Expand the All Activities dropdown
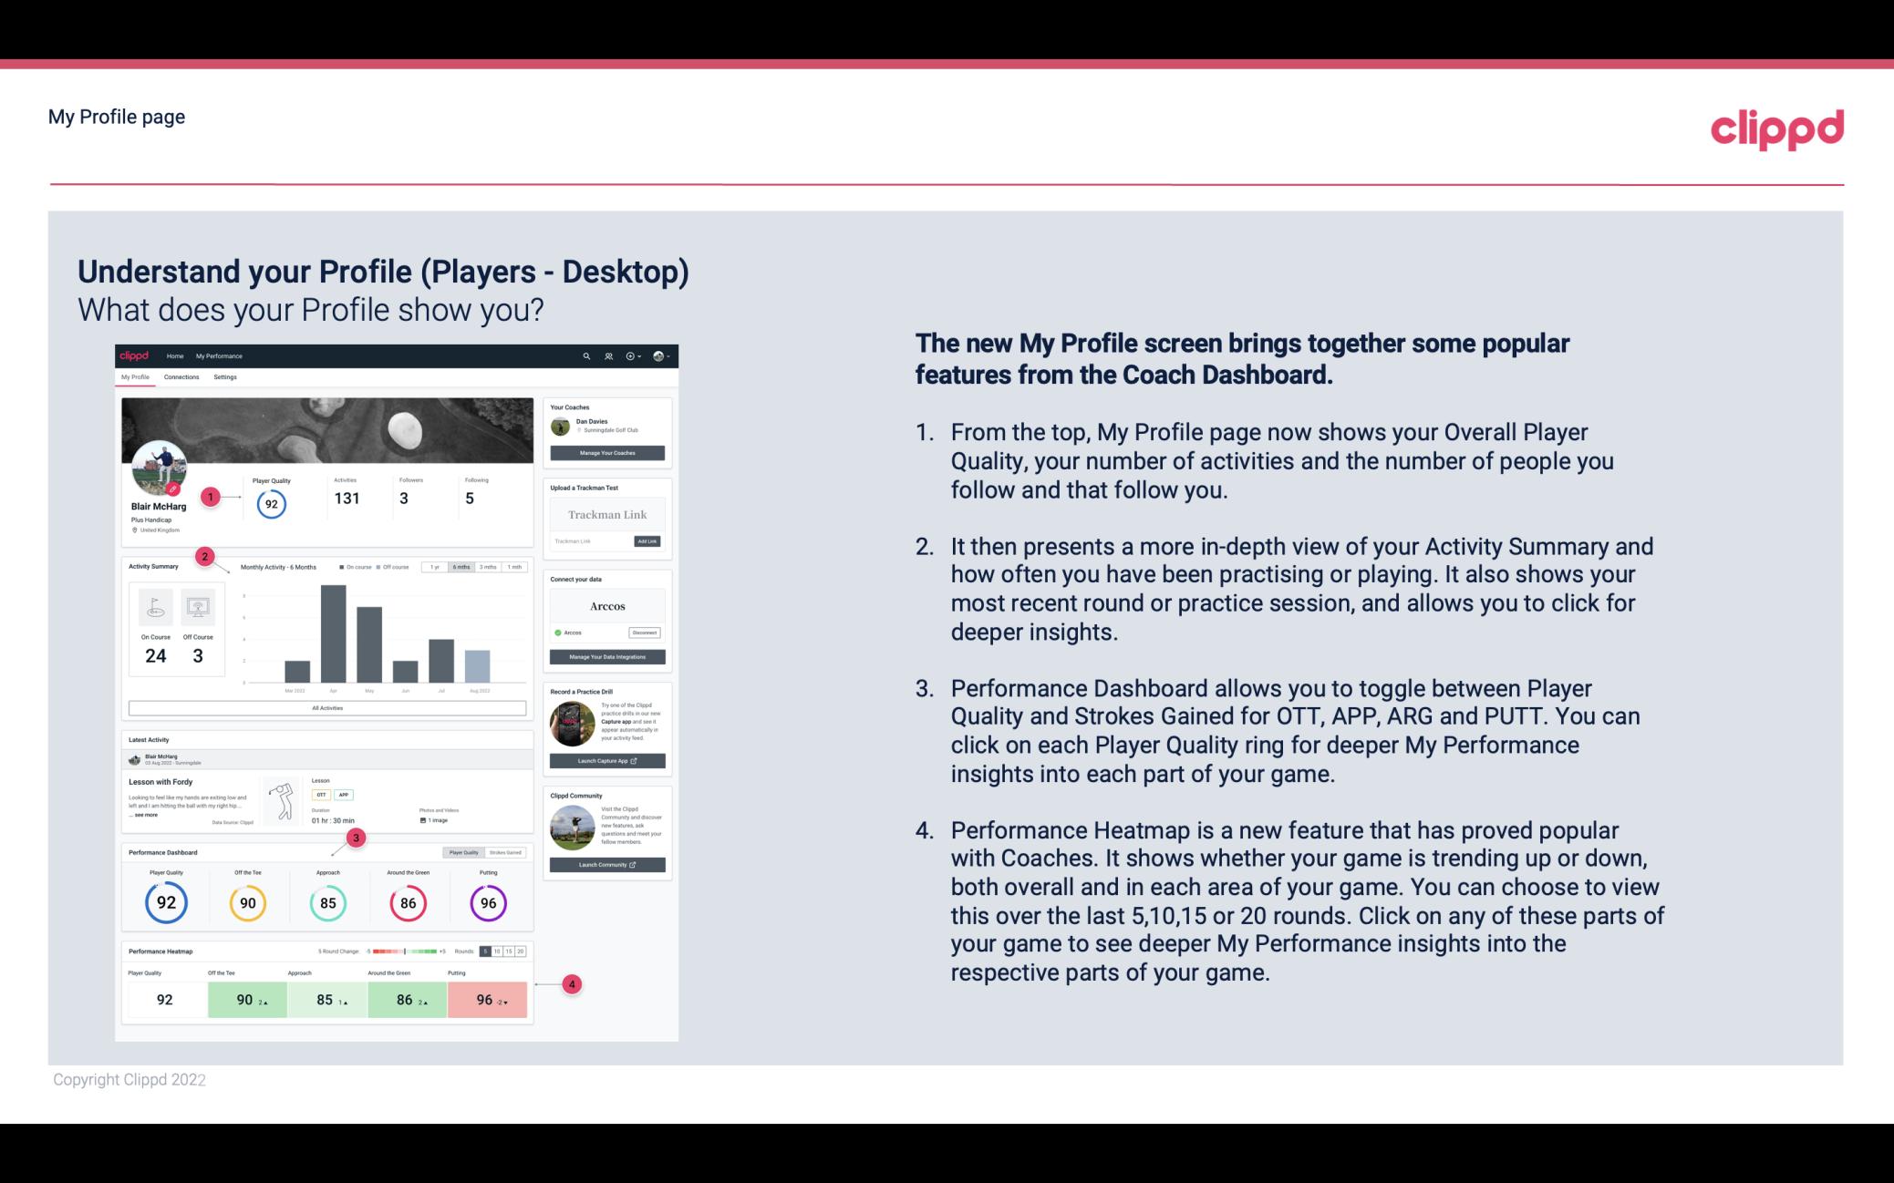 pyautogui.click(x=327, y=709)
